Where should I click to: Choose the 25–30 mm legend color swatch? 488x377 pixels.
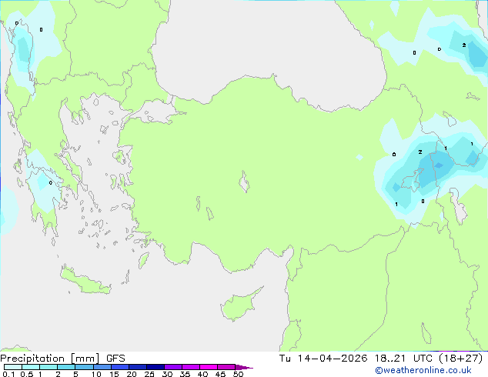[155, 367]
